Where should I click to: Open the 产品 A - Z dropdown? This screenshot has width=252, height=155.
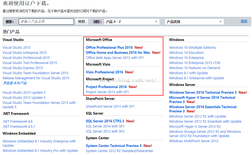132,22
